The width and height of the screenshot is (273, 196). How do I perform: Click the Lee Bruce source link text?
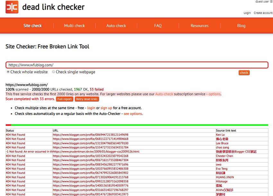pyautogui.click(x=222, y=143)
